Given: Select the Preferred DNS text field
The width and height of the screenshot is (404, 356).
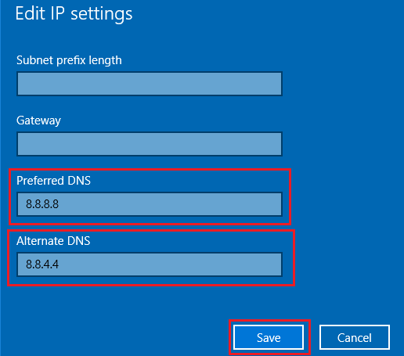Looking at the screenshot, I should pos(150,204).
